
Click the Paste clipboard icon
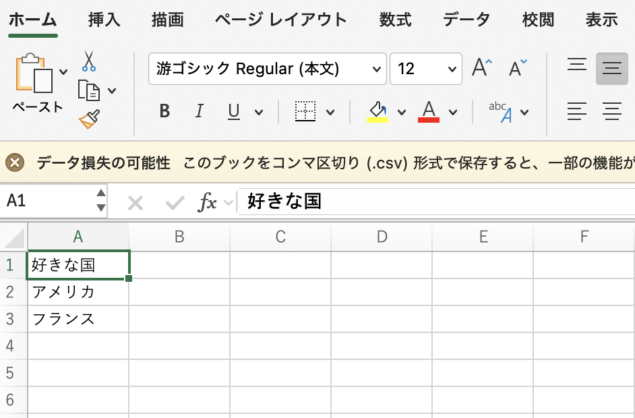pyautogui.click(x=34, y=74)
